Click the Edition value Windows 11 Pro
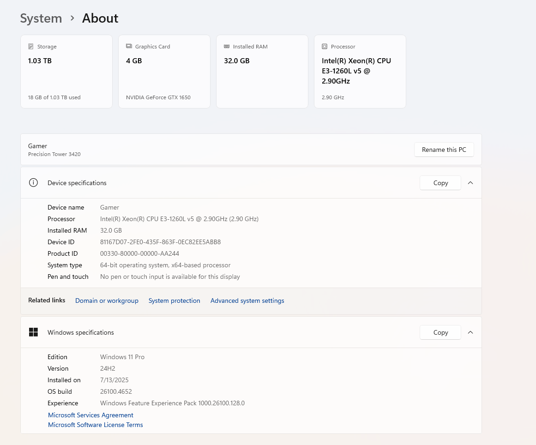 [122, 357]
